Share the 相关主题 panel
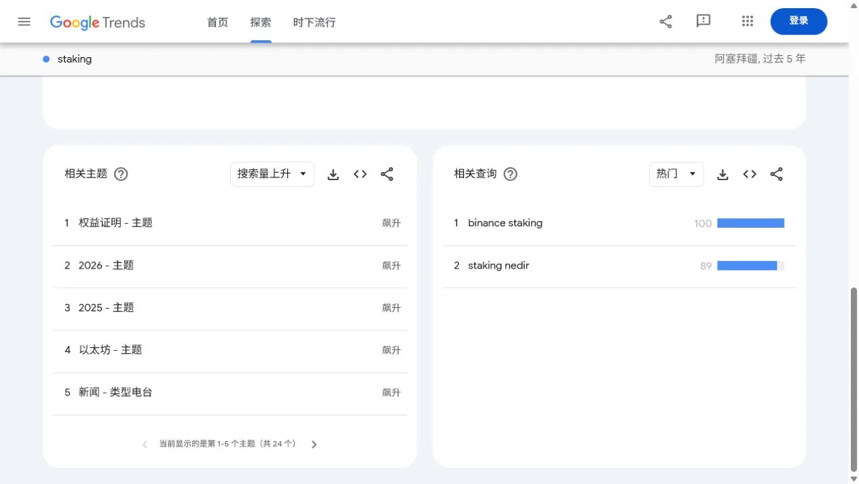 (387, 175)
